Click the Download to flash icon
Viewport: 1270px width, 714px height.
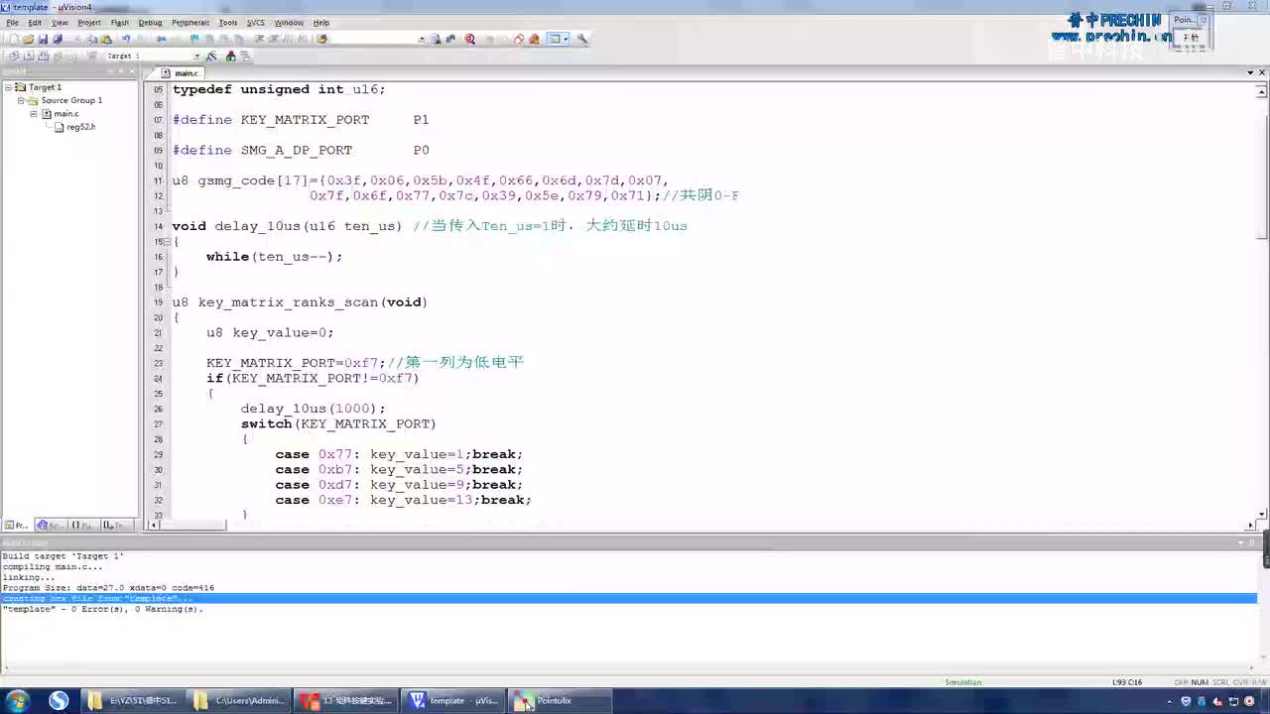pos(92,56)
